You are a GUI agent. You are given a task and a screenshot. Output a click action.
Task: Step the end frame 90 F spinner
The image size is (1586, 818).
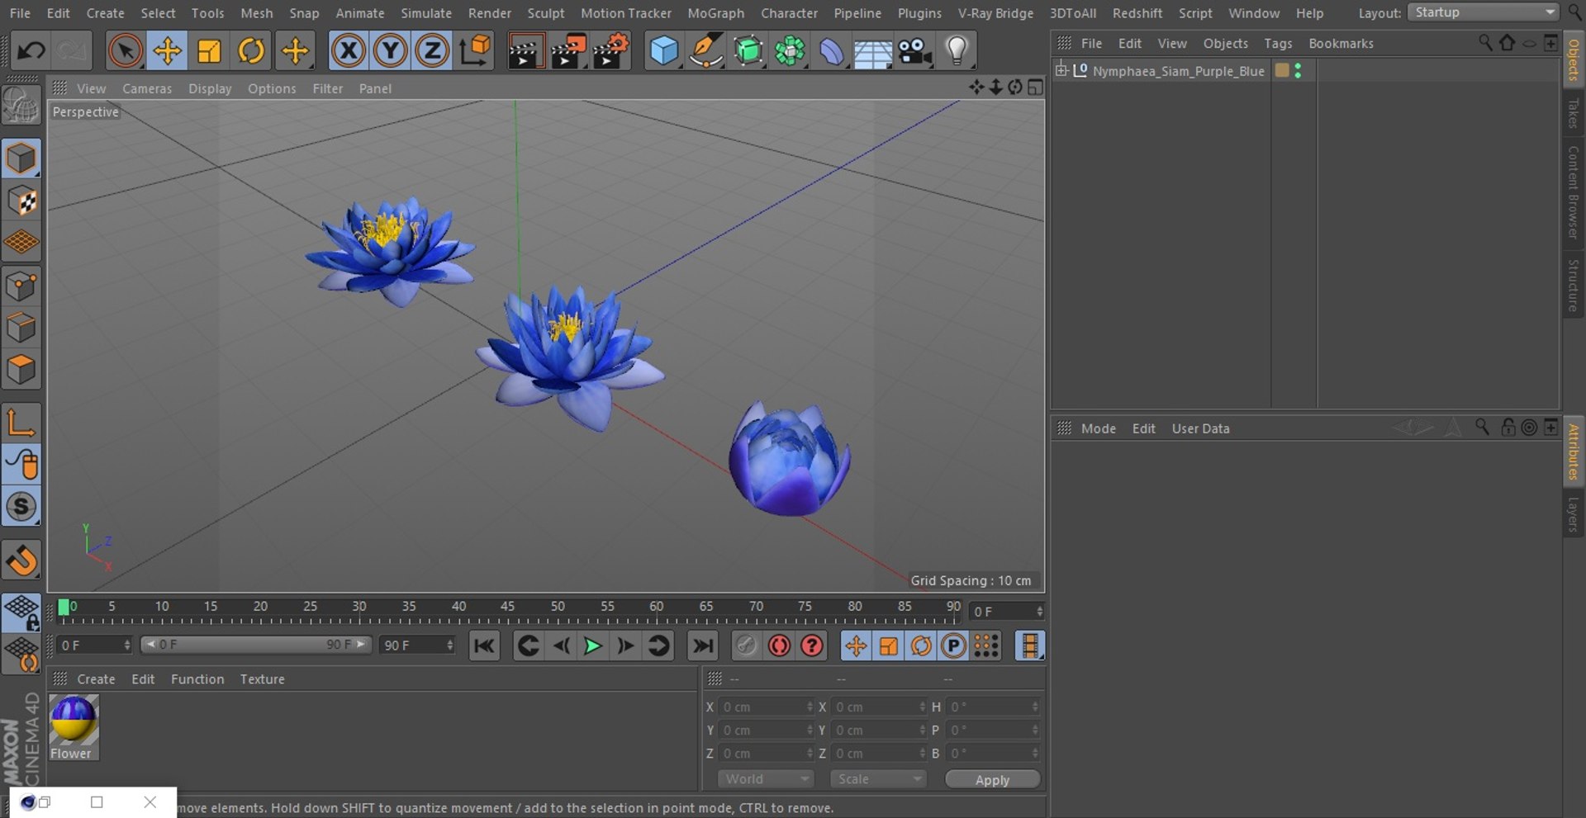pos(449,645)
